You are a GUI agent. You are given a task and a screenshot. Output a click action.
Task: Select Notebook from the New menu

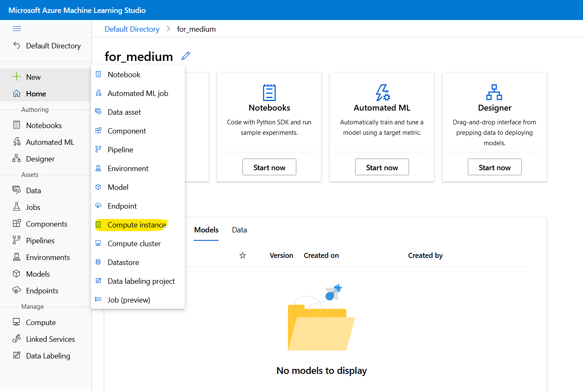point(138,74)
